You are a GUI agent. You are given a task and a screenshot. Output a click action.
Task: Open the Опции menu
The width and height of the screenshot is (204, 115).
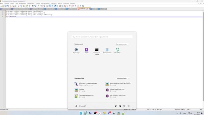[x=38, y=4]
